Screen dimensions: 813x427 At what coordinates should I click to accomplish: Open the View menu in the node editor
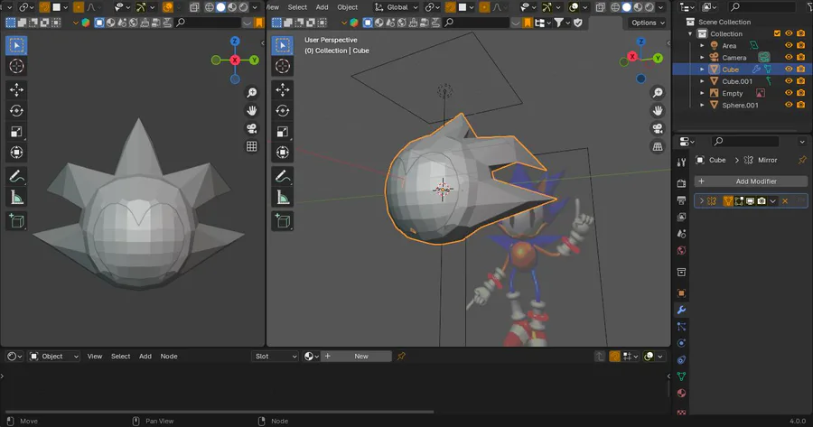pos(94,357)
